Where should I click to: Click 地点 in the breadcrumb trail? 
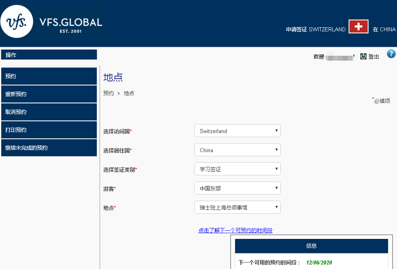click(129, 93)
